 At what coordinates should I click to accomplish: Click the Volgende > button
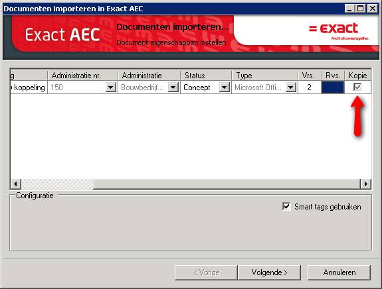pos(269,272)
